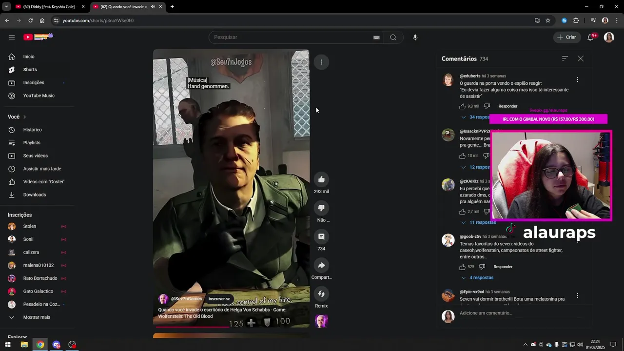Screen dimensions: 624x351
Task: Remix this short
Action: point(321,293)
